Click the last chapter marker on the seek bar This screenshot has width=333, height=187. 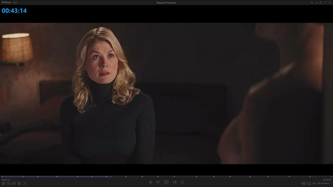click(x=331, y=177)
